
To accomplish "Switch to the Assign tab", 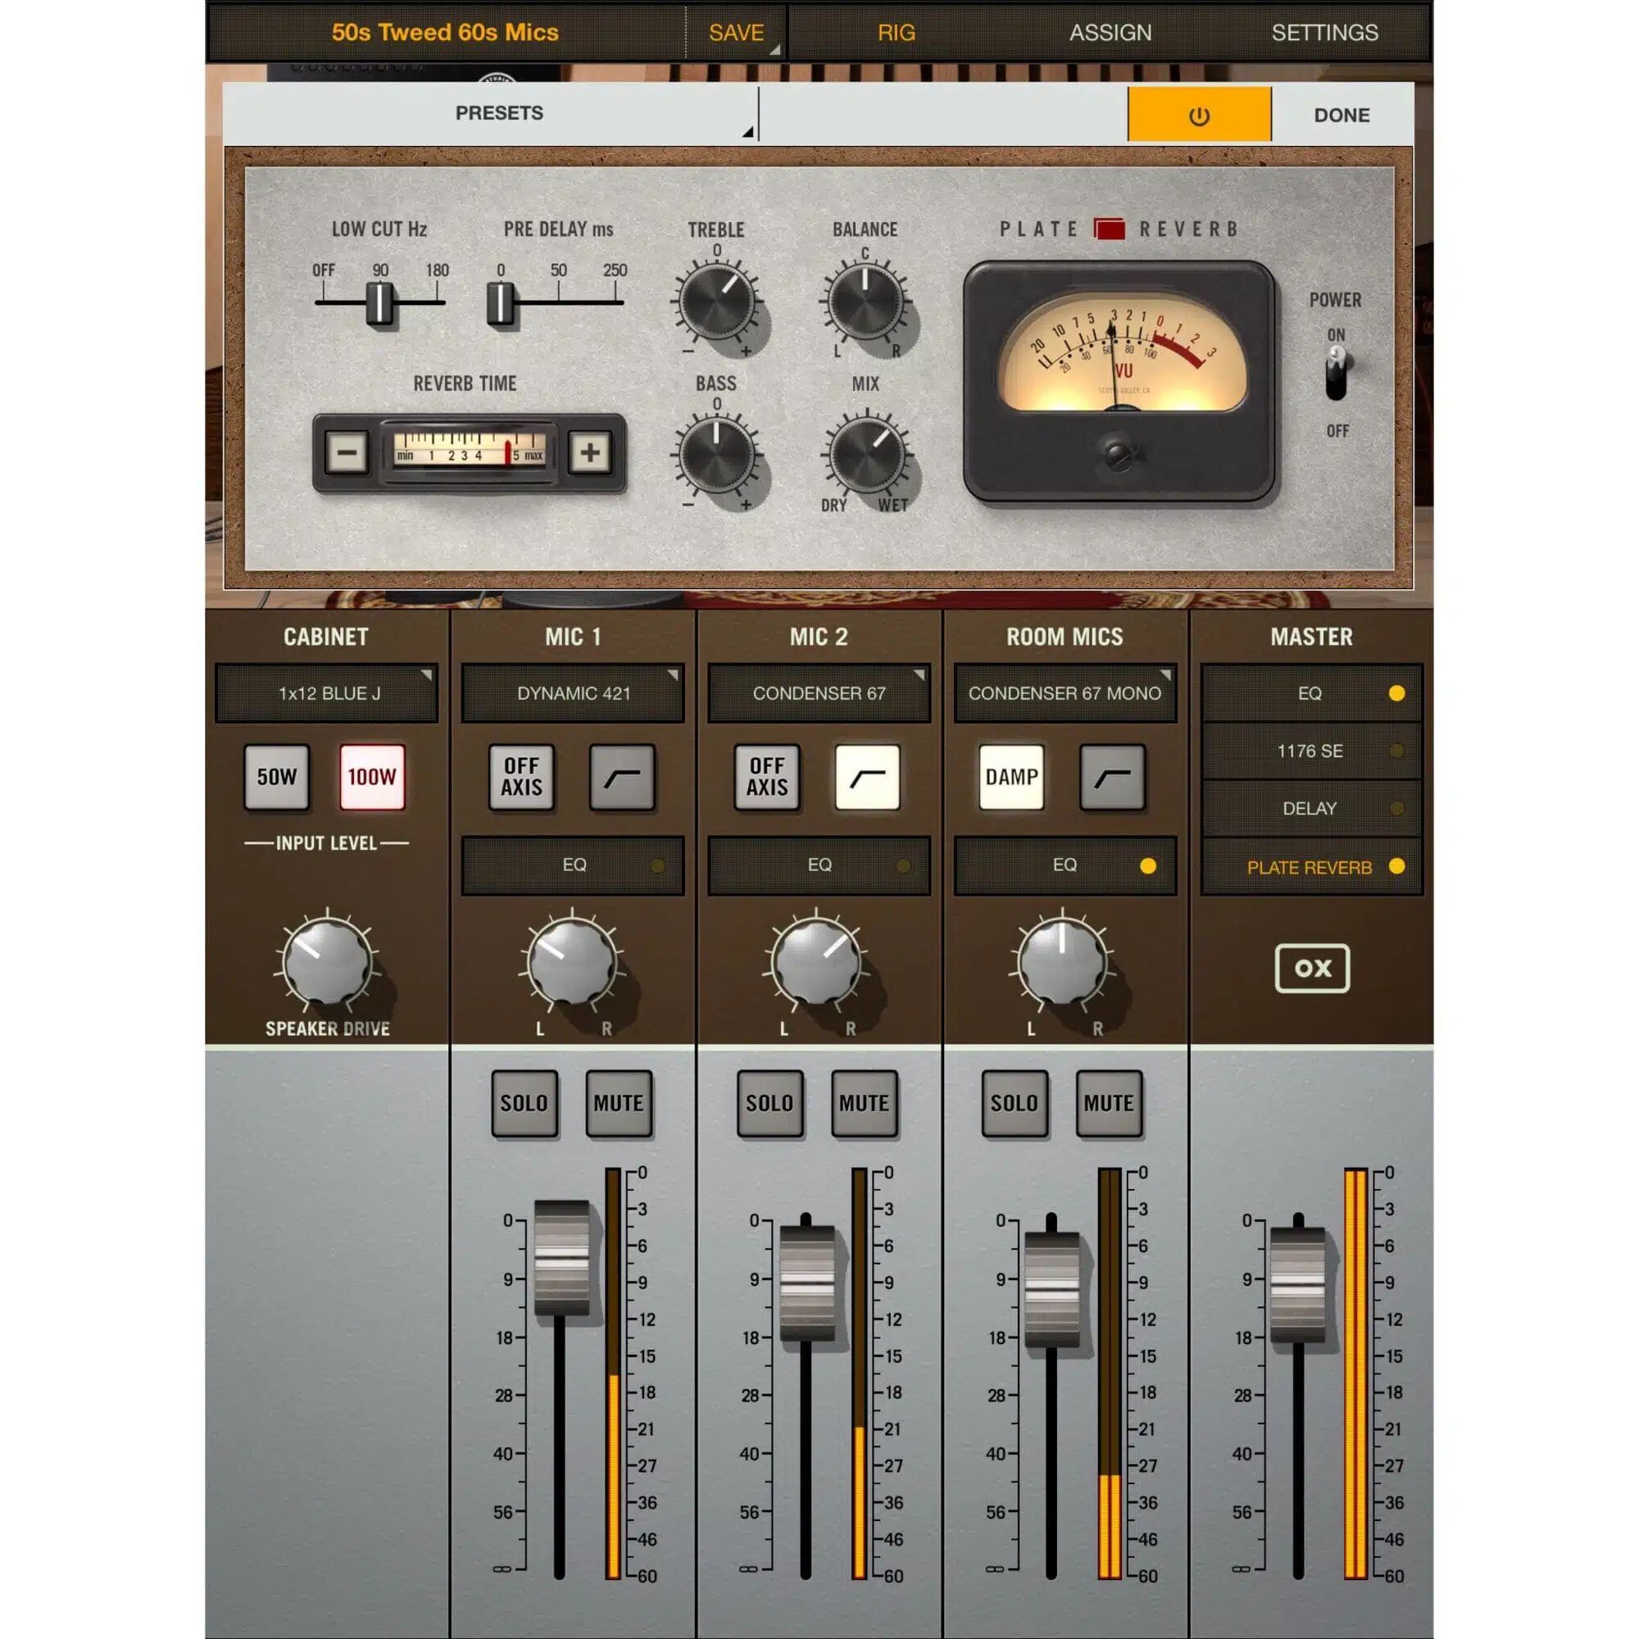I will point(1110,33).
